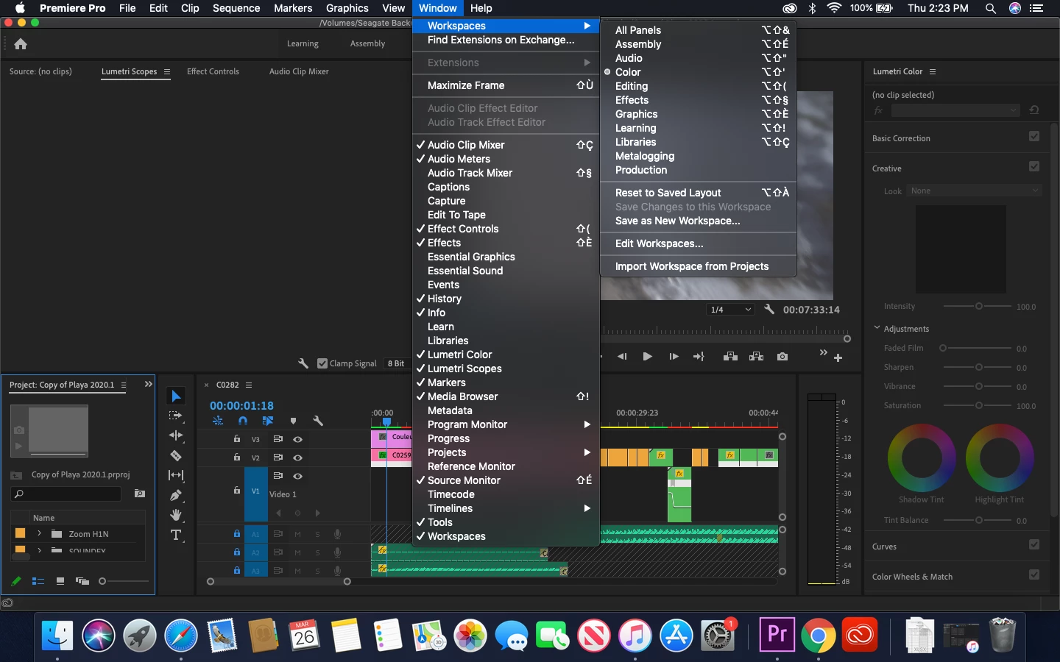The width and height of the screenshot is (1060, 662).
Task: Click Find Extensions on Exchange...
Action: coord(501,40)
